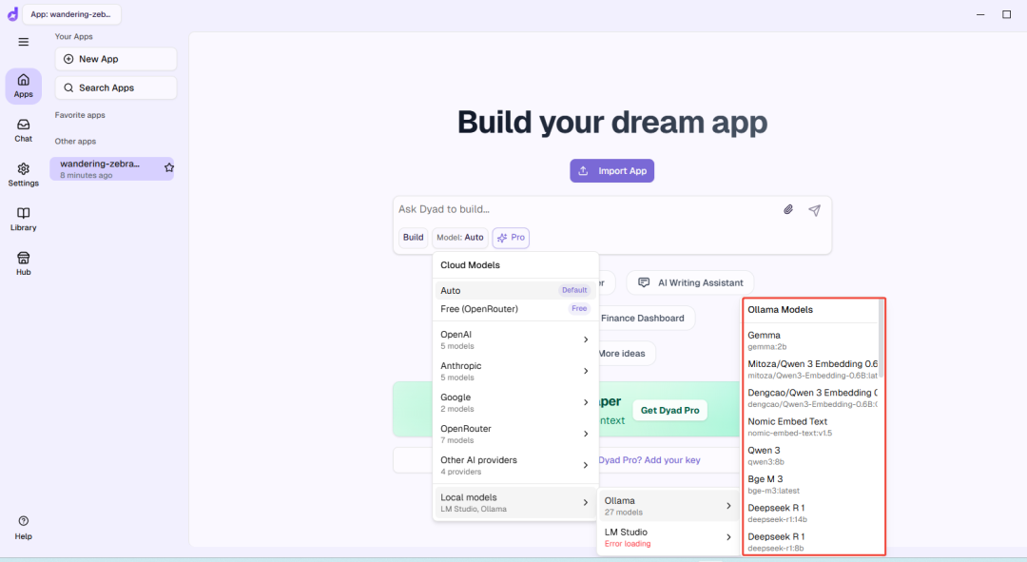The image size is (1027, 562).
Task: Click the send message paper plane icon
Action: (x=814, y=209)
